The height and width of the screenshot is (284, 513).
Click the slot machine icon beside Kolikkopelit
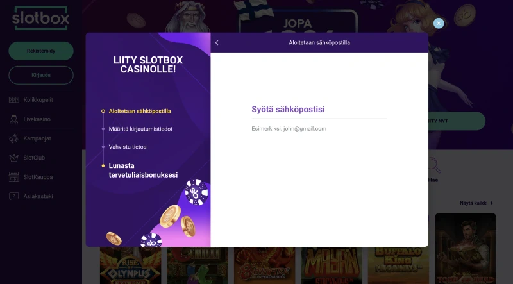point(13,101)
